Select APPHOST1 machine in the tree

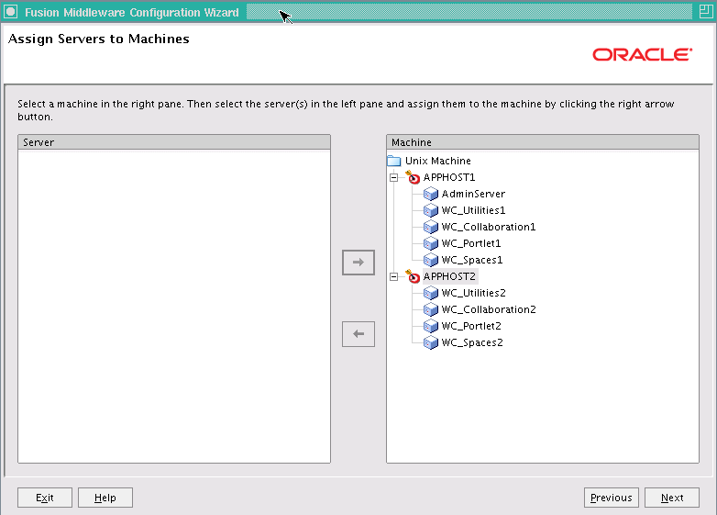coord(449,177)
